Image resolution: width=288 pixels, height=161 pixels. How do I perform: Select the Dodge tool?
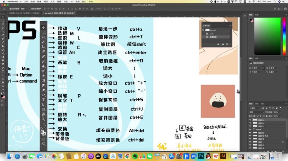pos(3,64)
